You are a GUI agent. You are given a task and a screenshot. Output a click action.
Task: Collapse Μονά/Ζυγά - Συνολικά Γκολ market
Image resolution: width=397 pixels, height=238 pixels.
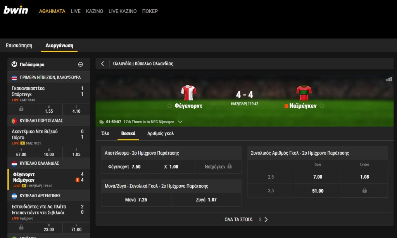[x=171, y=186]
